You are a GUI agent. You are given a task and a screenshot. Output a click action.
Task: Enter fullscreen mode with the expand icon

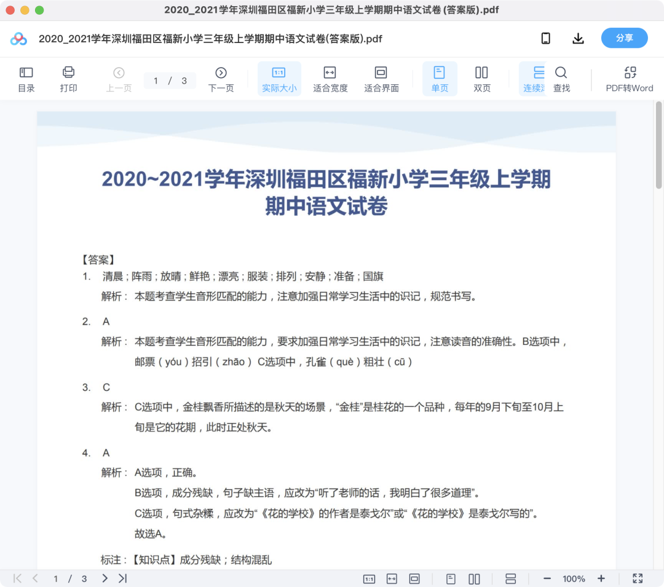(638, 578)
